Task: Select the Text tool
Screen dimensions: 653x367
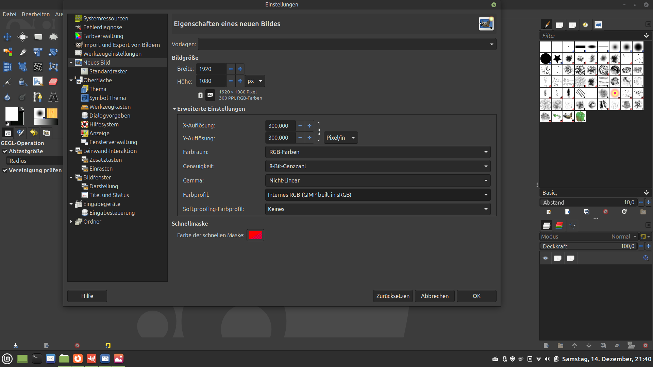Action: point(53,97)
